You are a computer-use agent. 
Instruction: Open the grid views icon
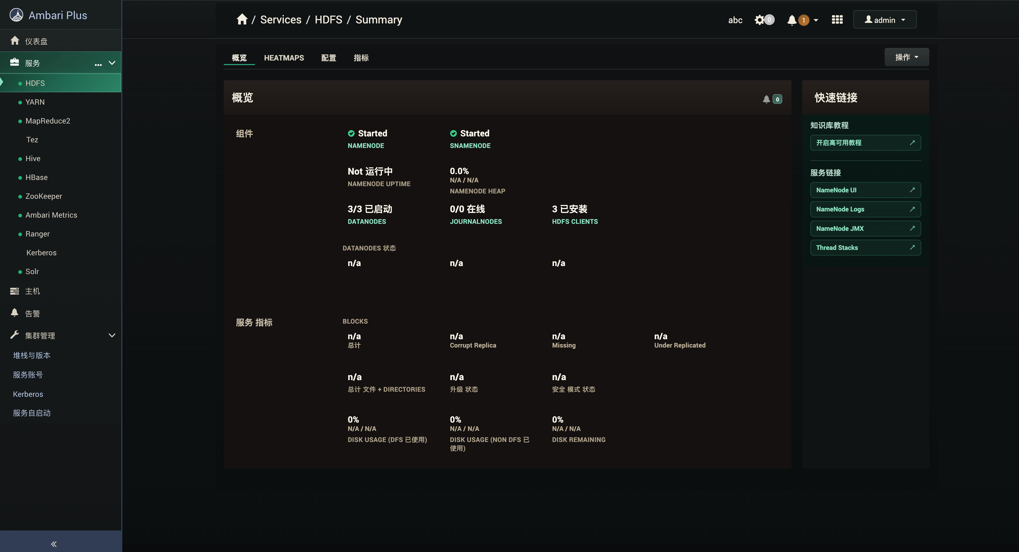837,20
